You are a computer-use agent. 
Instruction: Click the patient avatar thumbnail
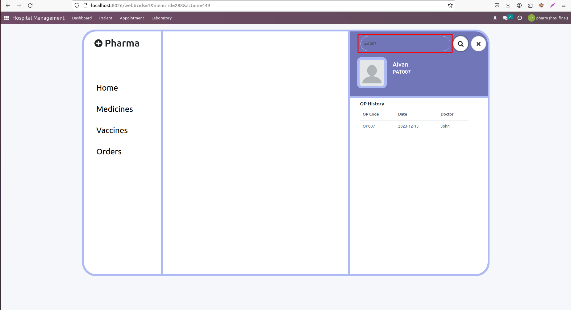(372, 73)
